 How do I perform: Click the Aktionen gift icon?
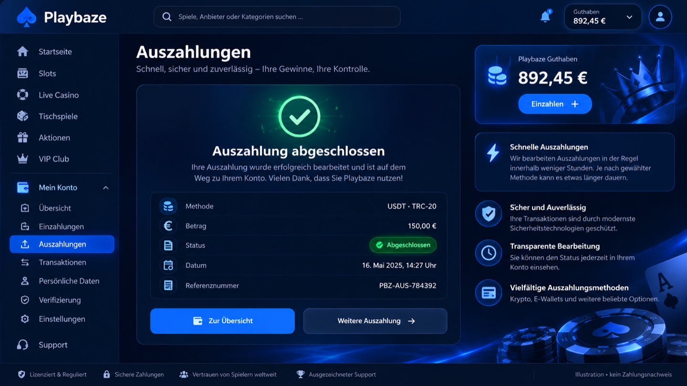[x=22, y=138]
